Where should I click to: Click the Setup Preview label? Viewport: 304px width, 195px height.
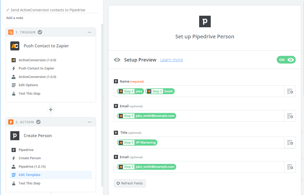pyautogui.click(x=140, y=60)
